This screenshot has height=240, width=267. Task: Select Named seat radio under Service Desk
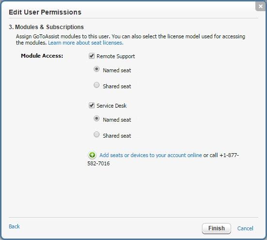[97, 118]
